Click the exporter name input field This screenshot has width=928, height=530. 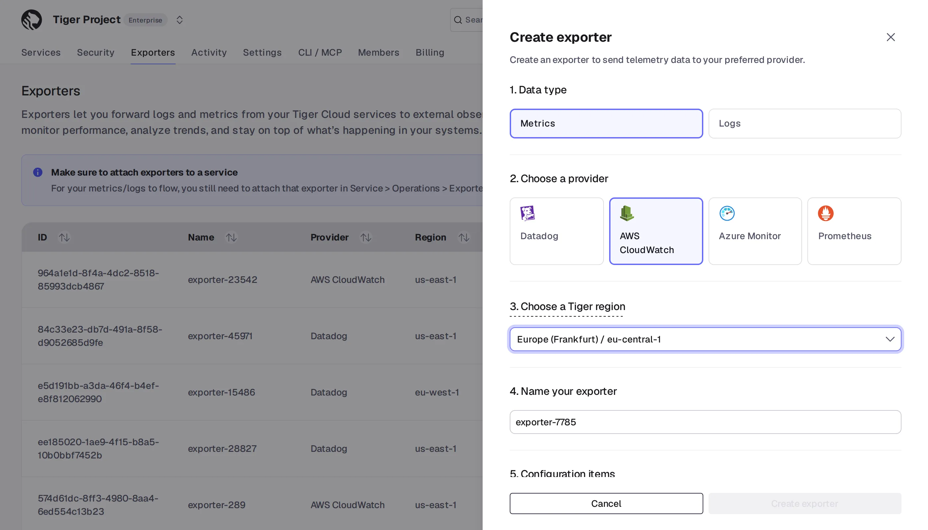point(705,422)
